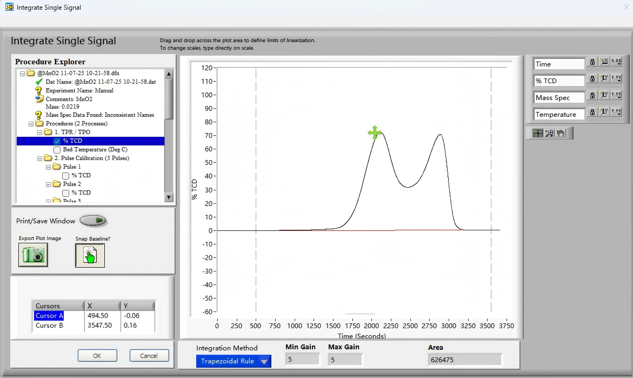Open the Mass Spec scale format menu
The height and width of the screenshot is (378, 633).
616,95
